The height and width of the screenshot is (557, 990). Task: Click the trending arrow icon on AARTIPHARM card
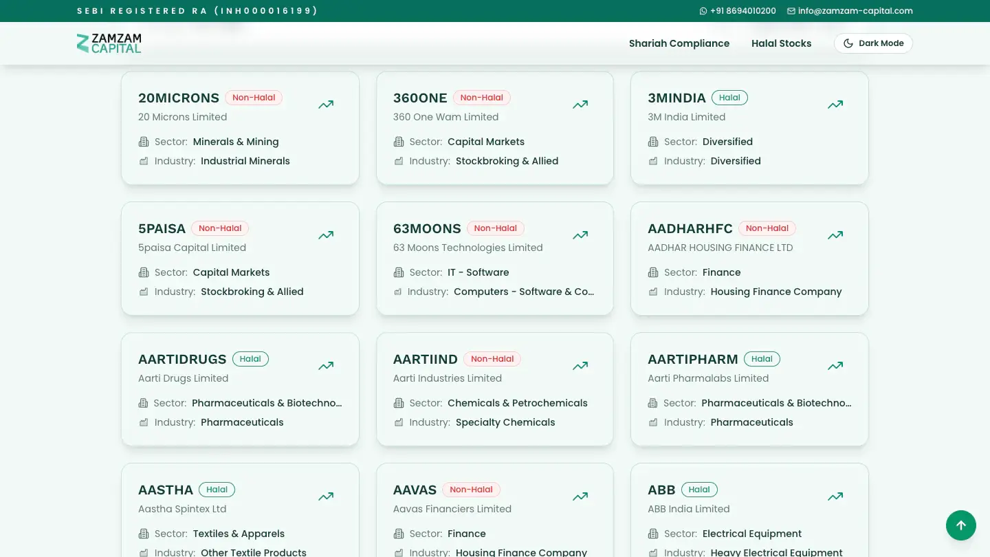[x=835, y=366]
